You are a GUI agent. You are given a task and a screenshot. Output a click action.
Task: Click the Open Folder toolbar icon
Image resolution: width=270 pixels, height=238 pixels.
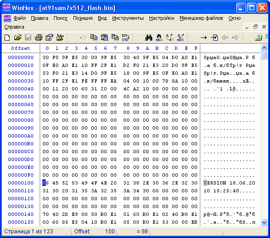click(x=60, y=37)
